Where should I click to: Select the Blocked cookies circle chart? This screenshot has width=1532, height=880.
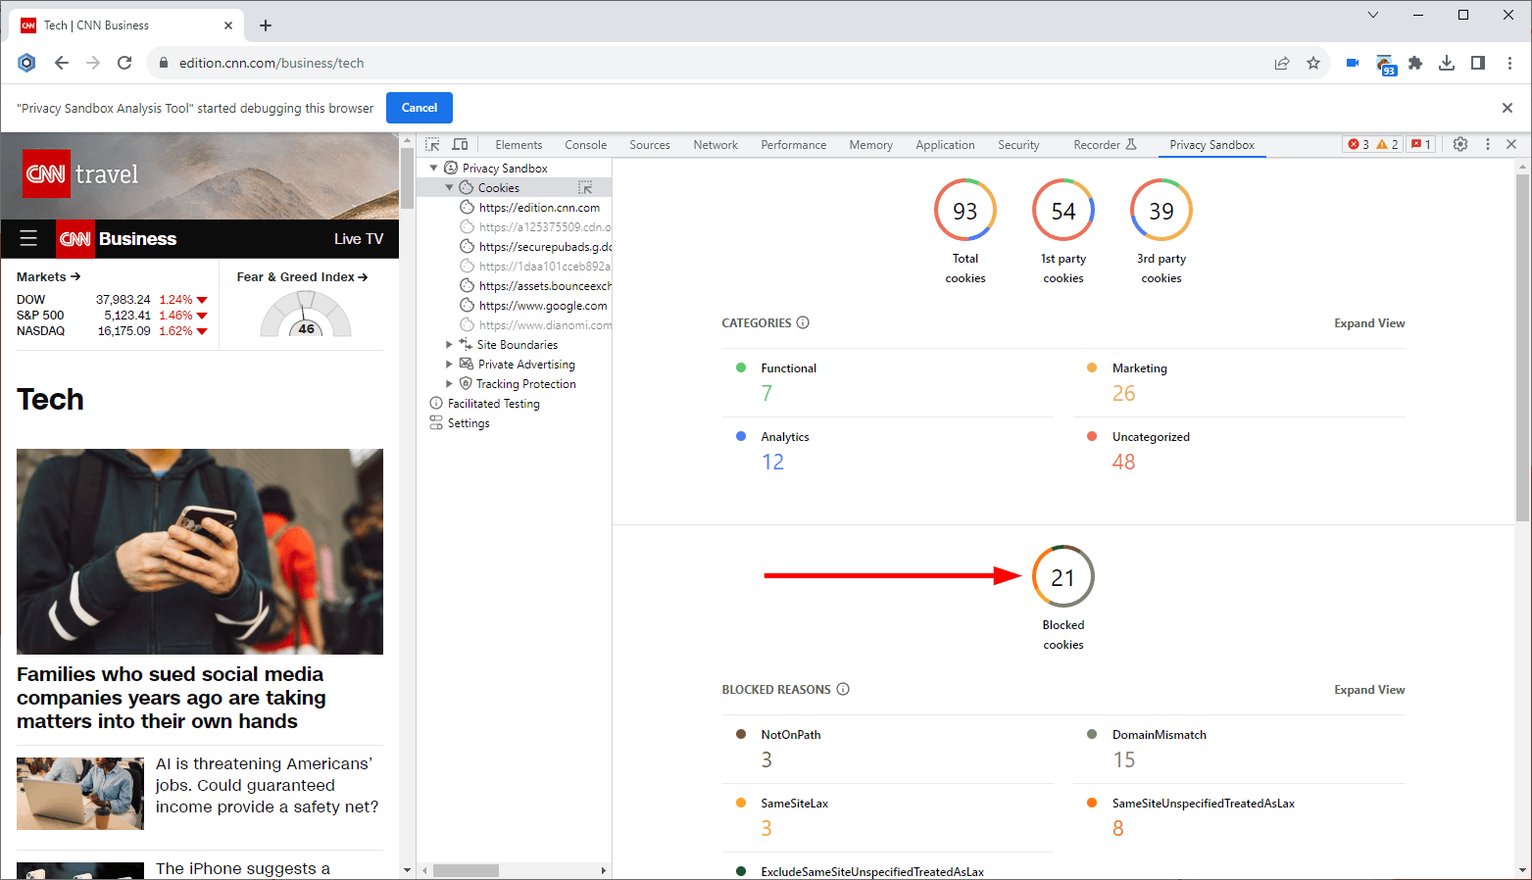[1063, 576]
